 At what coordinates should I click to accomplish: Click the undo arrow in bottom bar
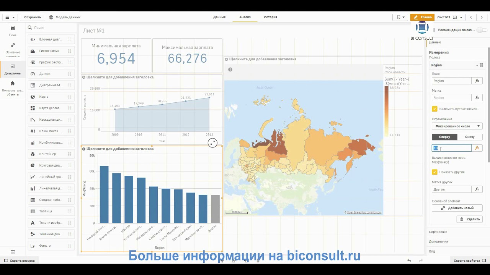tap(409, 260)
